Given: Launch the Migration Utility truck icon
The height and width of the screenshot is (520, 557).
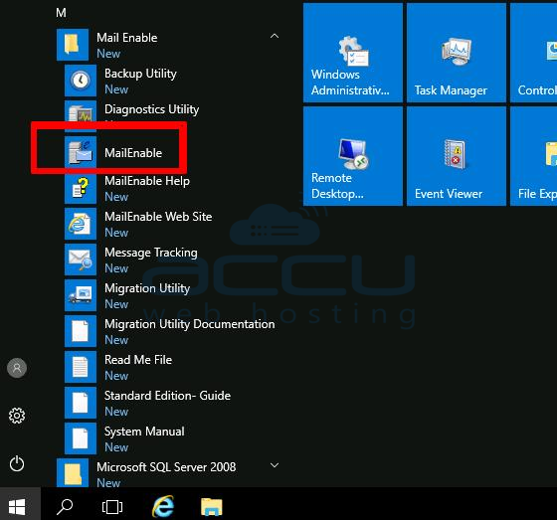Looking at the screenshot, I should pyautogui.click(x=81, y=295).
